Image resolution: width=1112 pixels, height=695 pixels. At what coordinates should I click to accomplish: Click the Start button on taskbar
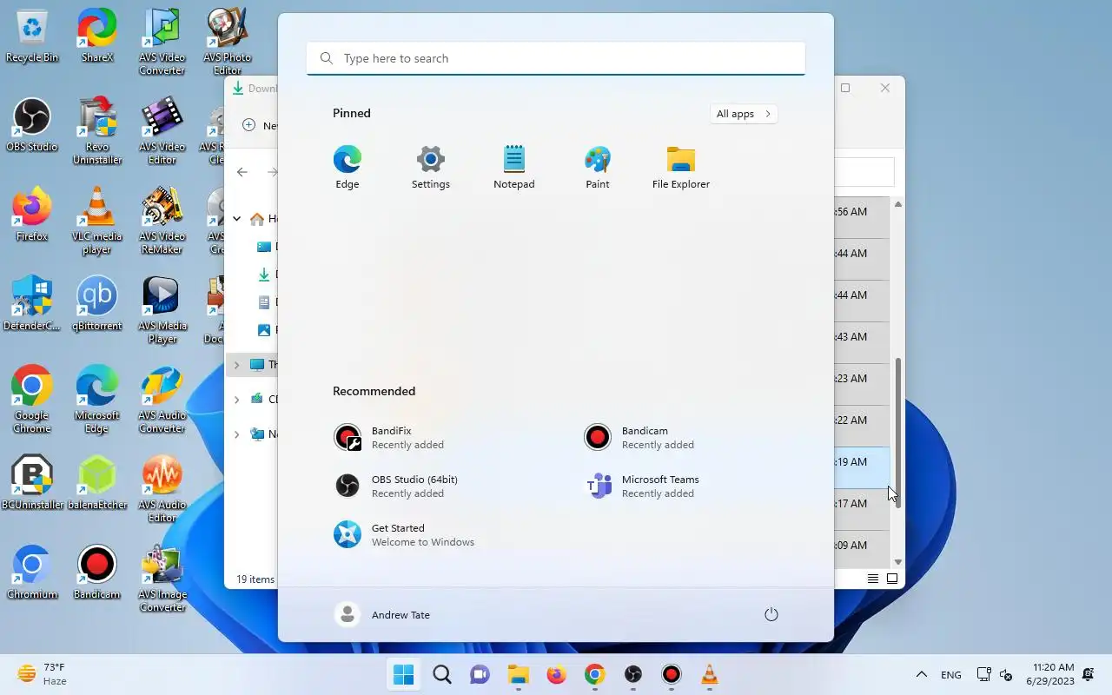tap(404, 674)
